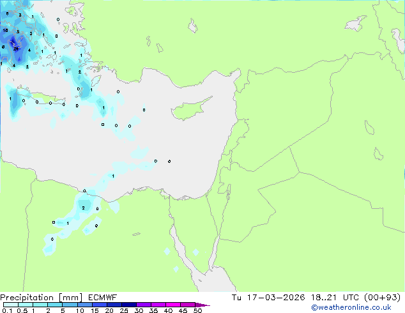Click the 30–35 mm purple legend swatch
Image resolution: width=405 pixels, height=313 pixels.
tap(144, 305)
